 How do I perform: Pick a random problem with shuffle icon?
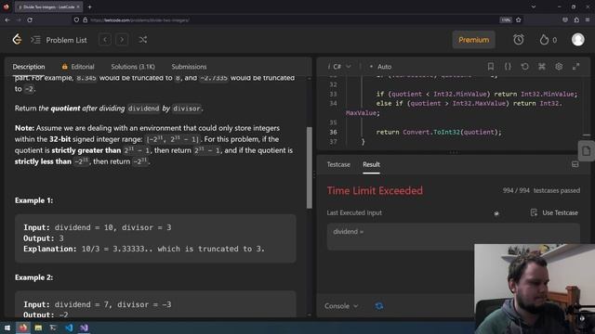pyautogui.click(x=142, y=40)
